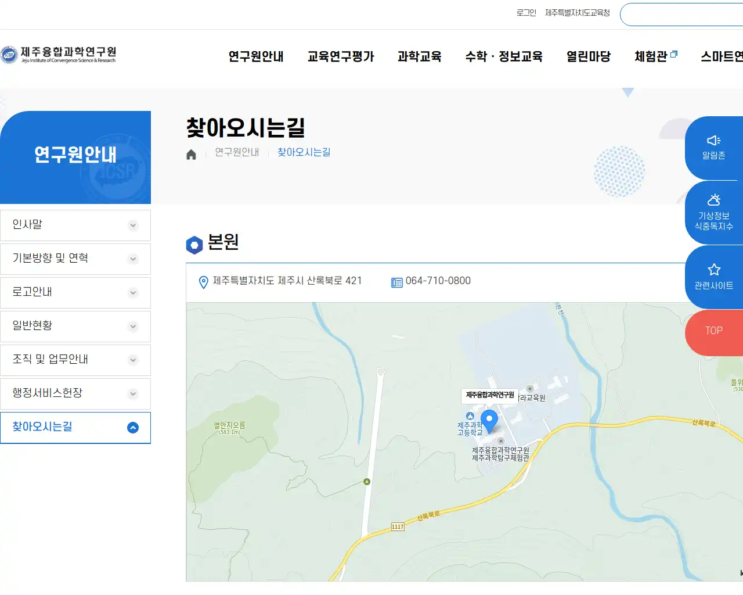Click 열안지오름 label on the map
Screen dimensions: 743x595
point(229,425)
